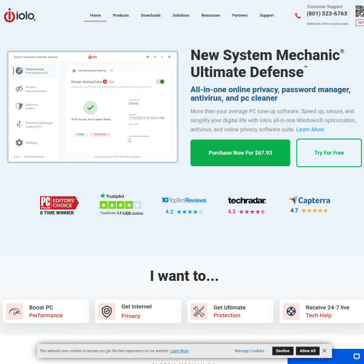This screenshot has height=364, width=364.
Task: Click the QR code image
Action: 360,11
